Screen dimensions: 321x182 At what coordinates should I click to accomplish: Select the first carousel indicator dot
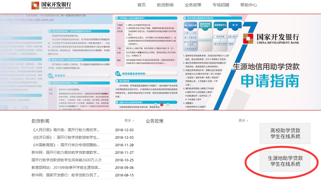pyautogui.click(x=156, y=105)
